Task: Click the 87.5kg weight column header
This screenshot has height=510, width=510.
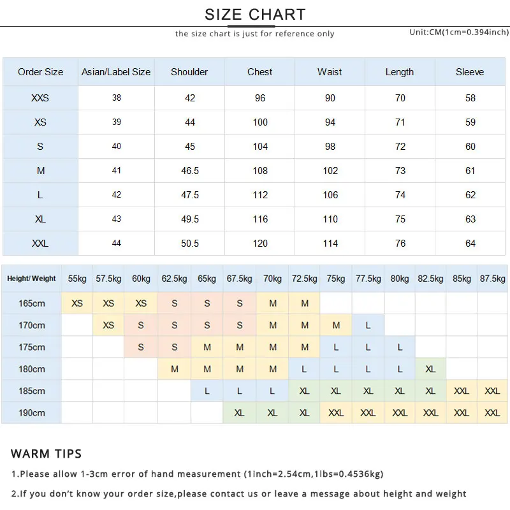Action: (492, 279)
